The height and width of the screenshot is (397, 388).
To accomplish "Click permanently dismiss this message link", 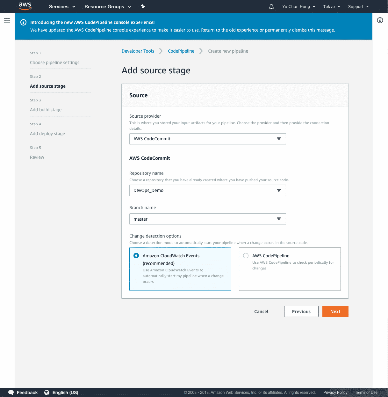I will [x=299, y=30].
